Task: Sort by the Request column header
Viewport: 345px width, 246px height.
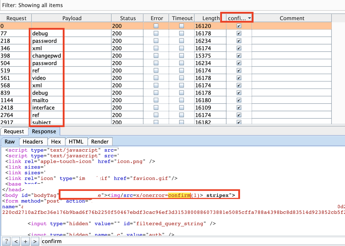Action: 16,18
